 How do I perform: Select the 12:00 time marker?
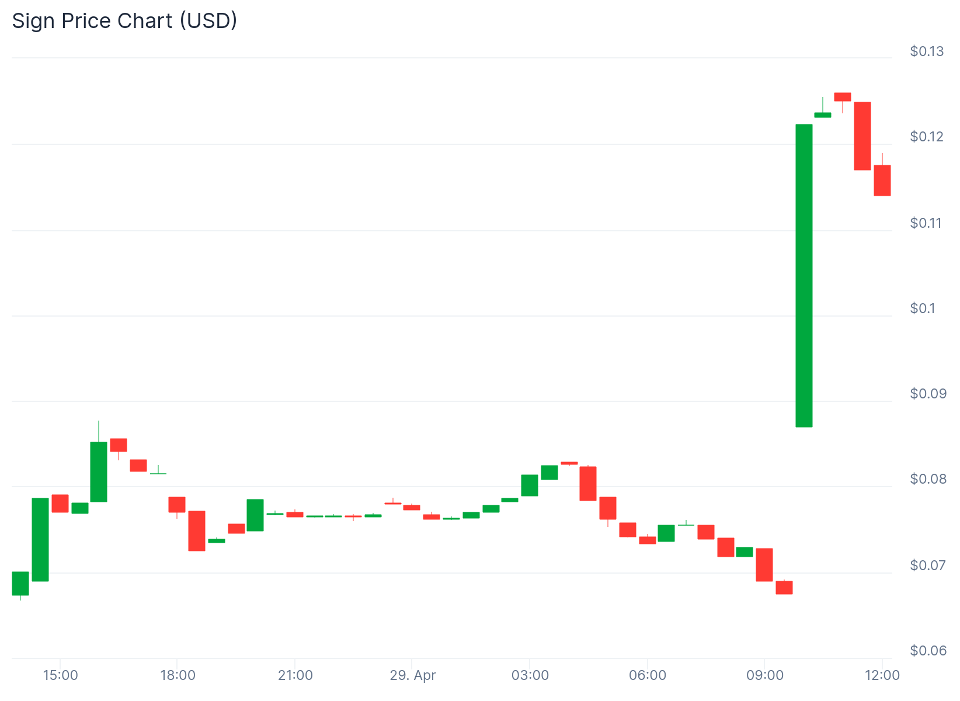(882, 675)
